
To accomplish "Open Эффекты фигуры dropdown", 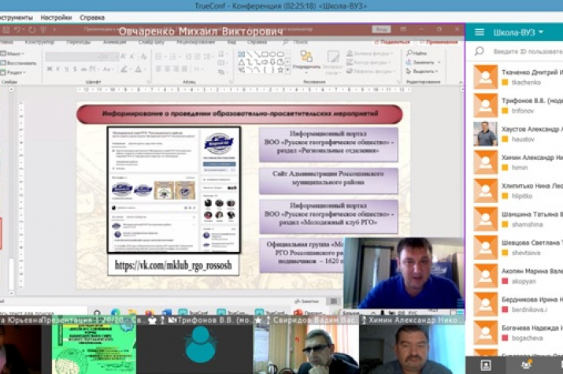I will (x=371, y=71).
